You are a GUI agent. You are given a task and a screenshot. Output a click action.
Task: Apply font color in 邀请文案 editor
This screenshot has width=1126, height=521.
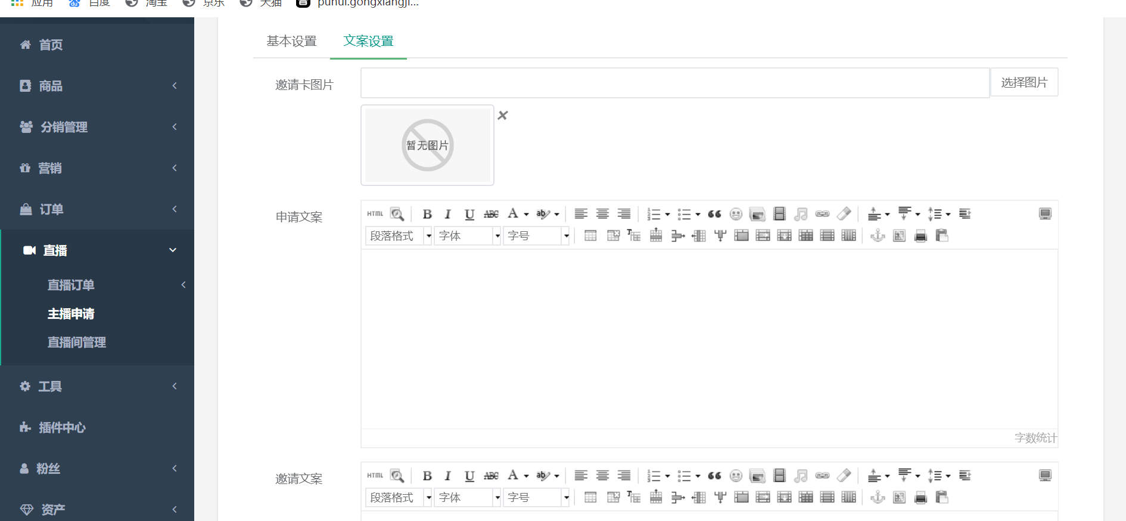tap(513, 475)
